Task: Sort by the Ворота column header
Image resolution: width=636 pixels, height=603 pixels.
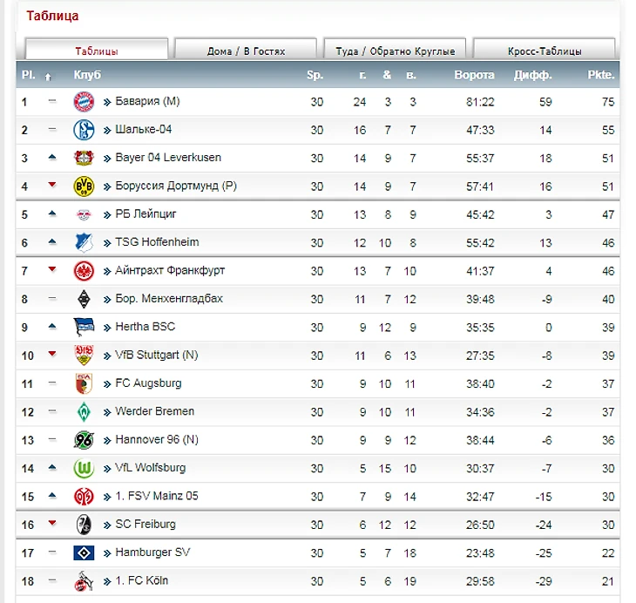Action: pyautogui.click(x=474, y=75)
